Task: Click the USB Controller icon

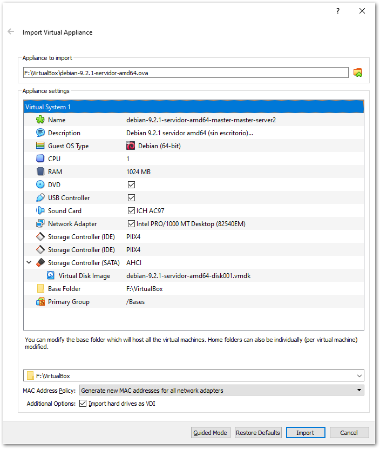Action: click(40, 197)
